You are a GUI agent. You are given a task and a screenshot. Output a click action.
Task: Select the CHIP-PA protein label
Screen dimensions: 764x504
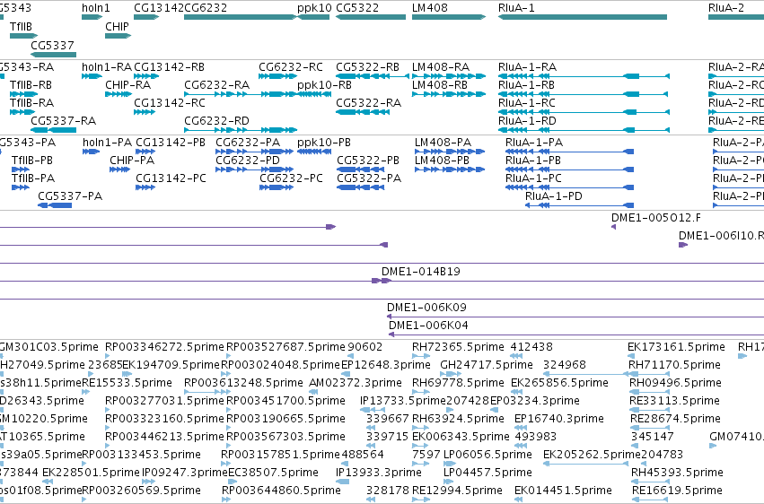click(x=132, y=161)
